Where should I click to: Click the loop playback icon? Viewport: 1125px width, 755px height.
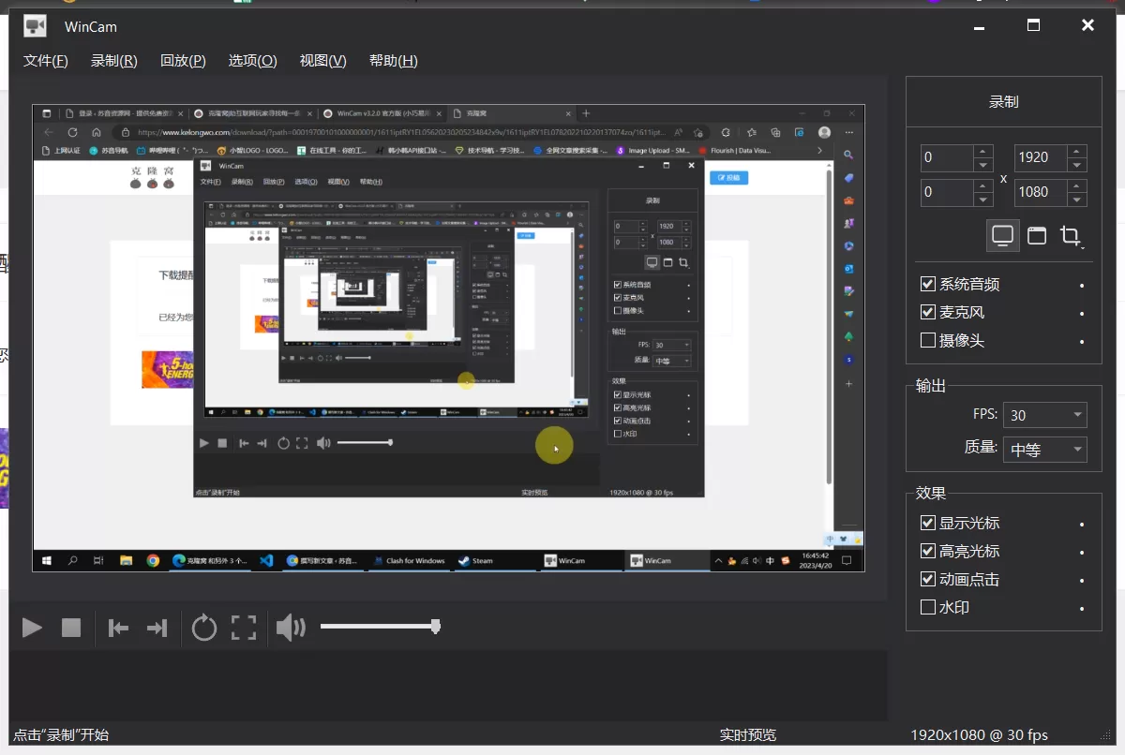(203, 628)
